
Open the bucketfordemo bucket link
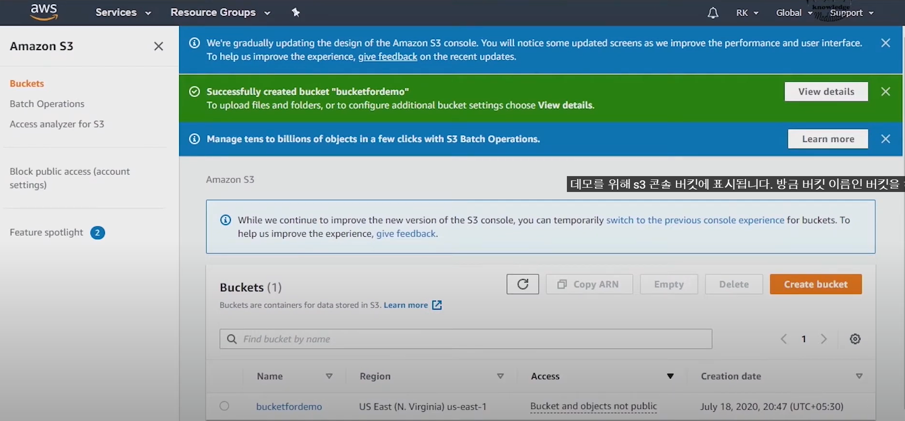289,407
